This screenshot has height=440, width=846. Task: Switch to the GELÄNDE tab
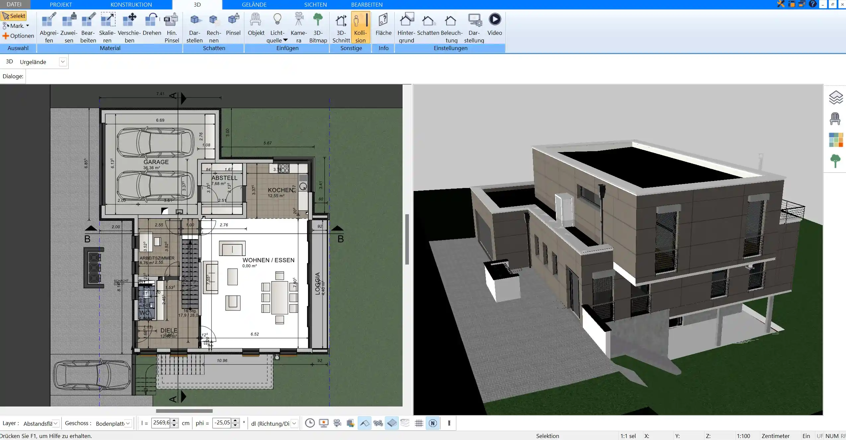[254, 4]
